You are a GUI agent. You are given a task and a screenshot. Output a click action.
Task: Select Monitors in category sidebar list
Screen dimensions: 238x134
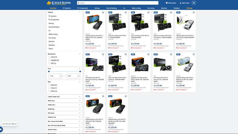pyautogui.click(x=52, y=41)
